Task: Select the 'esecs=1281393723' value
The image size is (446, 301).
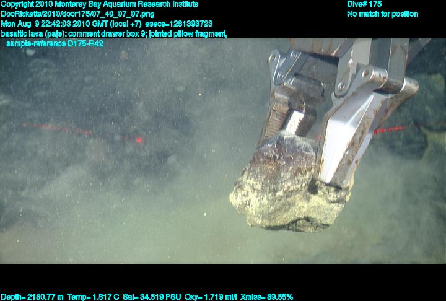Action: pyautogui.click(x=178, y=24)
